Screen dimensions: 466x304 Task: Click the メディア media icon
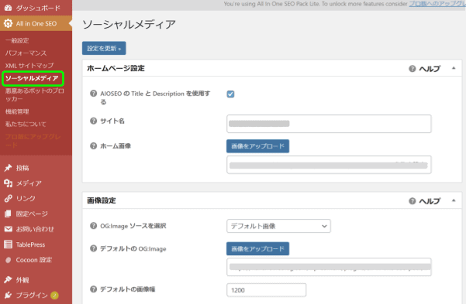9,183
